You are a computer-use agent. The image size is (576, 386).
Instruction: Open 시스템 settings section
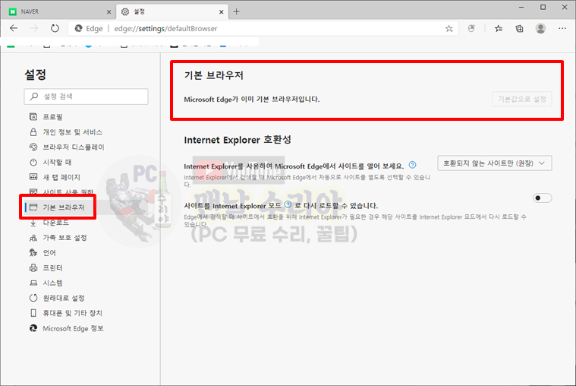(52, 283)
